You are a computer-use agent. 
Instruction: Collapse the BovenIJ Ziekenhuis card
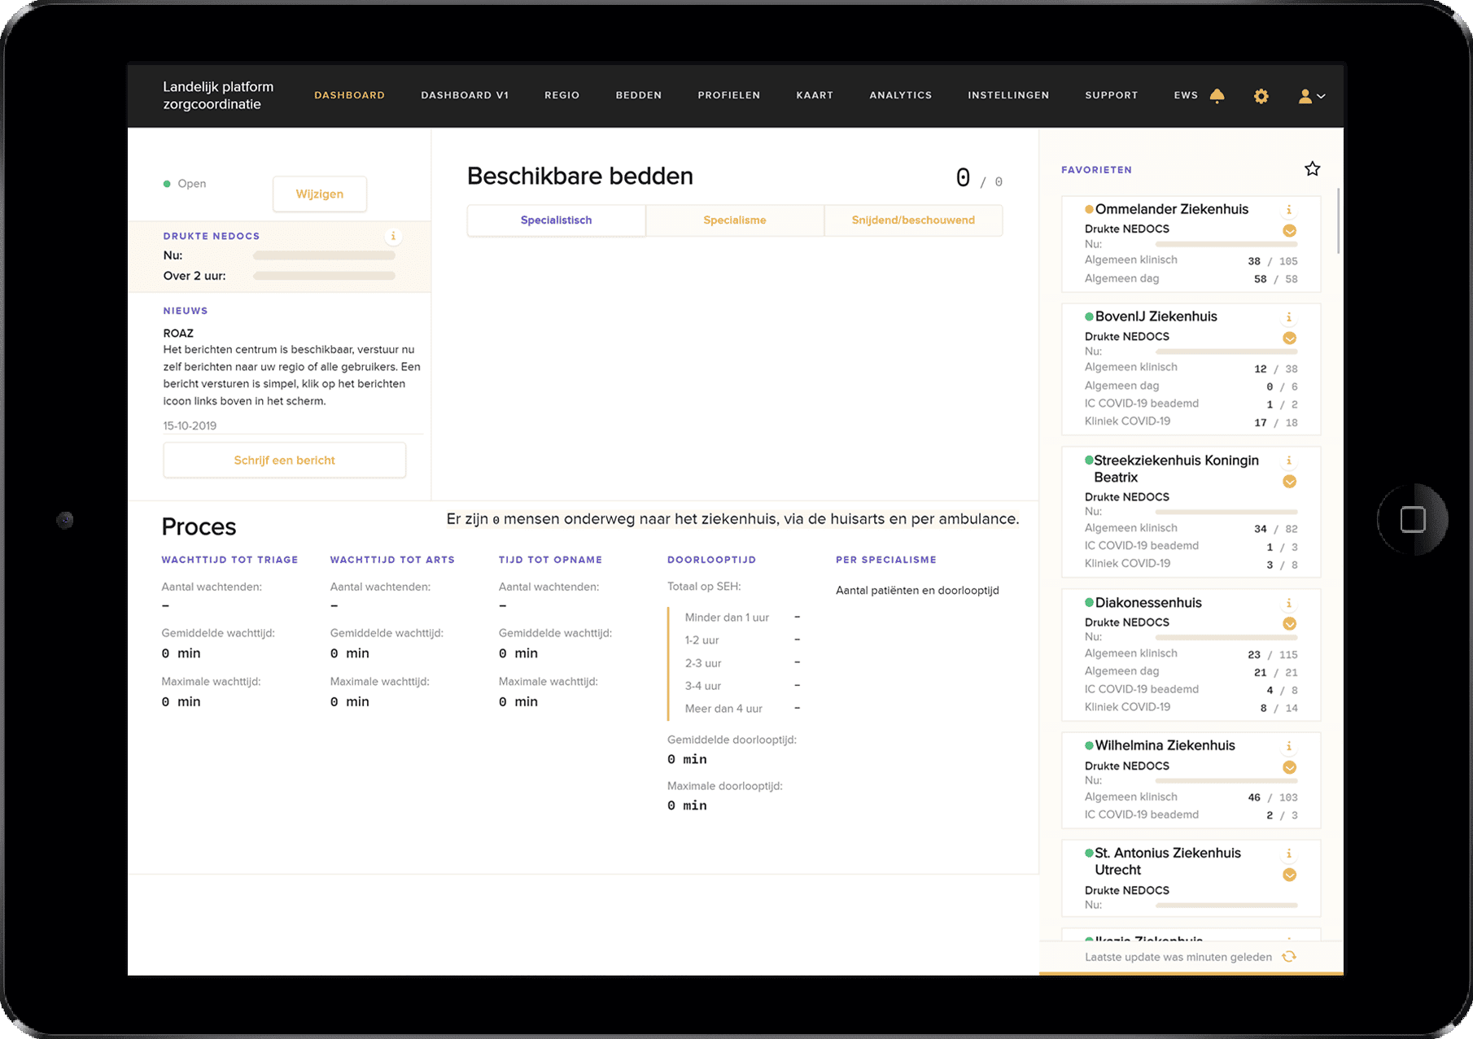point(1289,338)
